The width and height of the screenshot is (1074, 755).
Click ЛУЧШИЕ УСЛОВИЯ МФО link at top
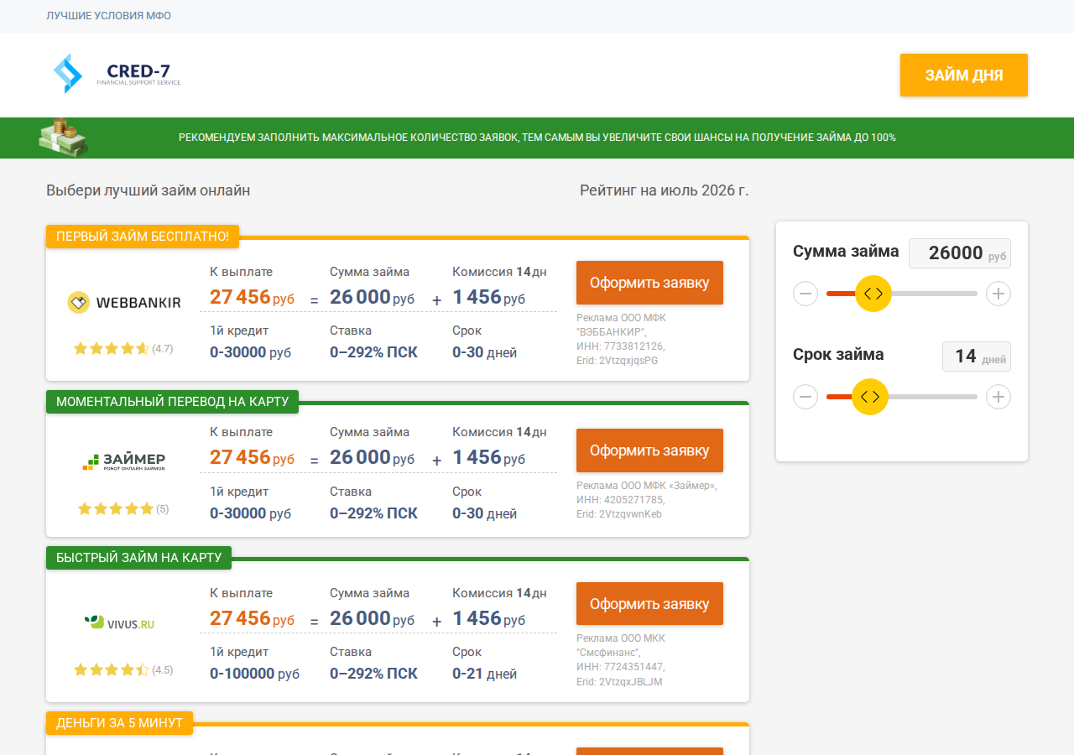109,16
